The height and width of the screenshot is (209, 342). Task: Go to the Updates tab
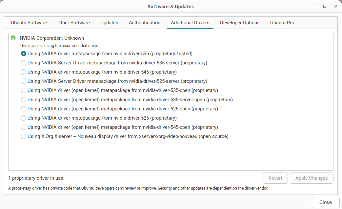(109, 23)
